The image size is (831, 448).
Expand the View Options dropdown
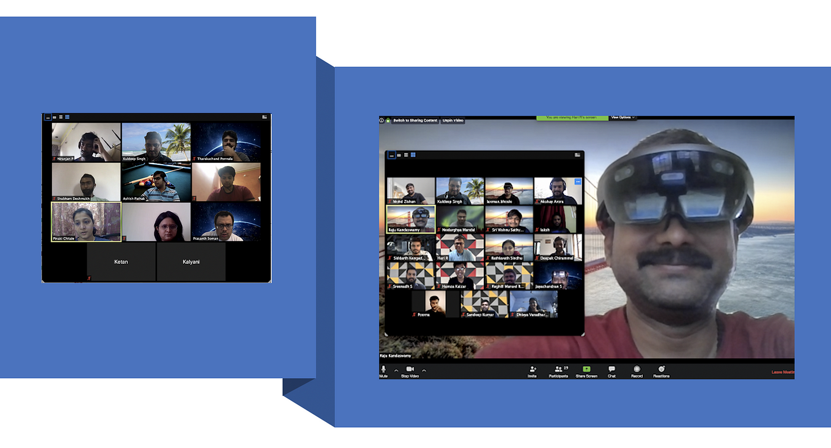point(623,117)
